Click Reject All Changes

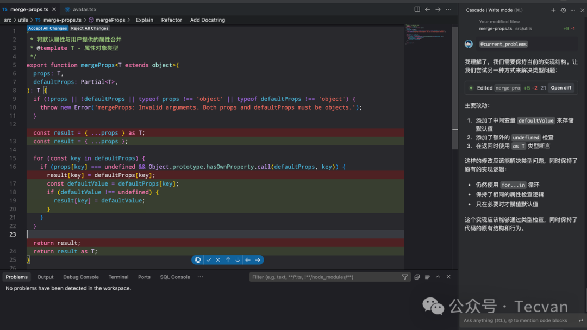click(90, 28)
